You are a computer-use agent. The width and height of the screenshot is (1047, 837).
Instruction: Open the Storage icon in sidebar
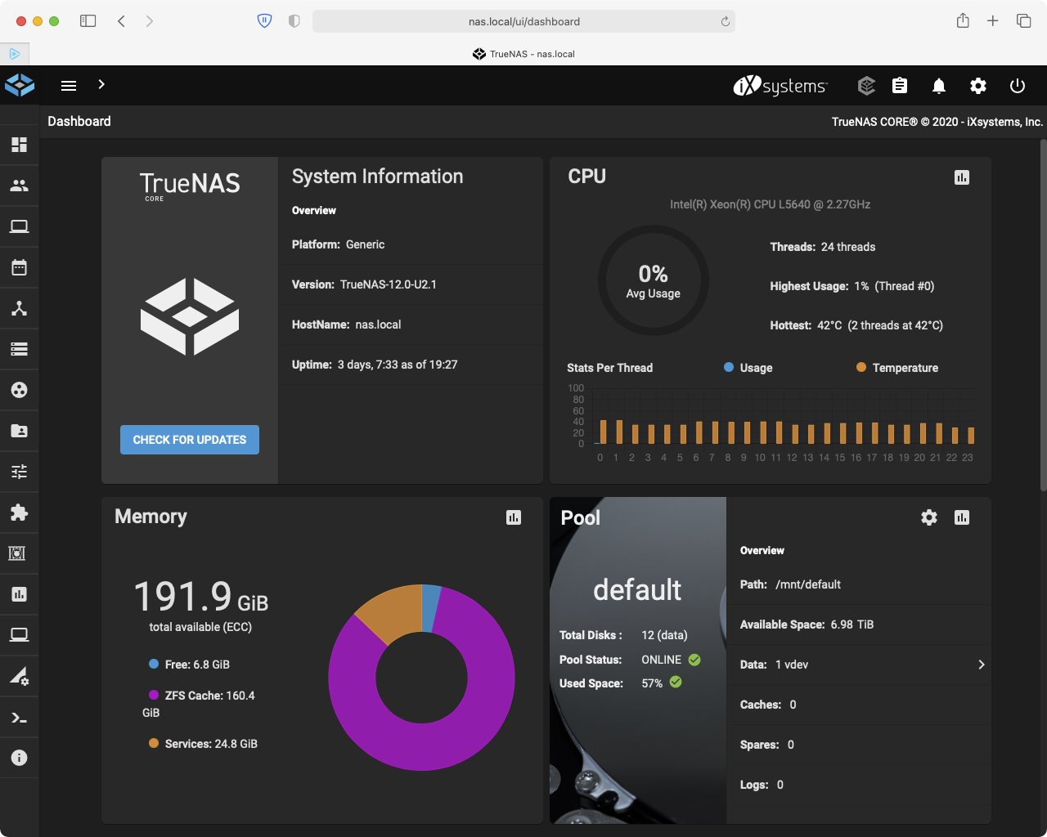tap(19, 349)
